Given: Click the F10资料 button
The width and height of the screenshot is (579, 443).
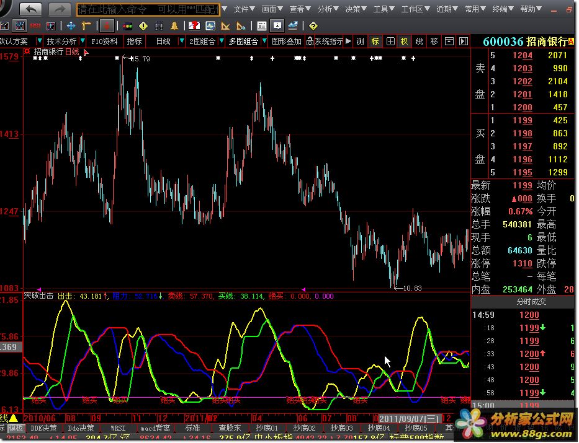Looking at the screenshot, I should pos(104,42).
